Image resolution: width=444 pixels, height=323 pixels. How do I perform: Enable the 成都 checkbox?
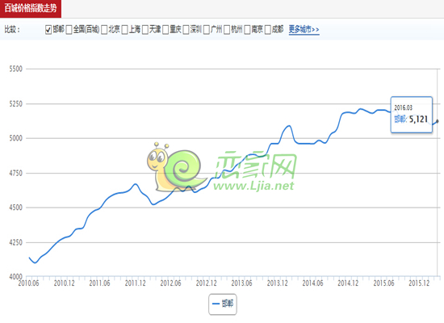coord(268,29)
